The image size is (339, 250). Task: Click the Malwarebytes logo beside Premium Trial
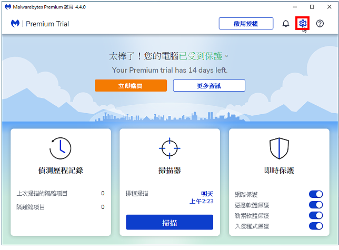tap(15, 23)
